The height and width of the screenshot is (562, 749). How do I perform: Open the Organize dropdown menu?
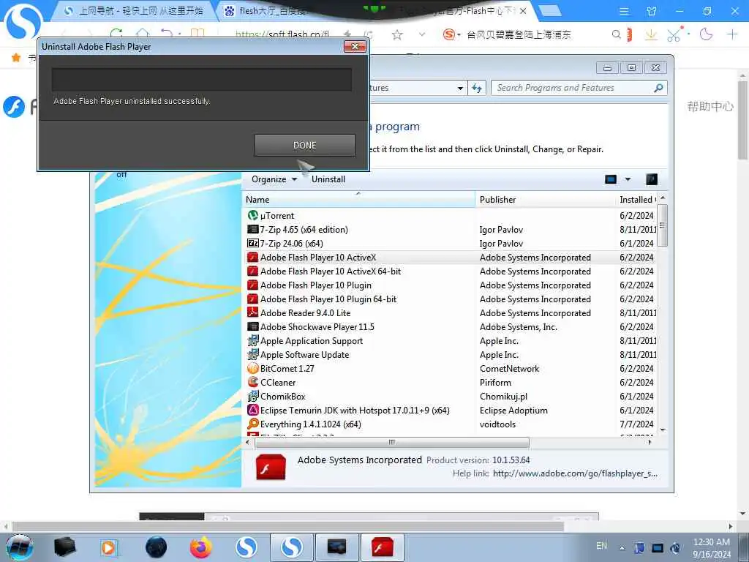point(274,179)
